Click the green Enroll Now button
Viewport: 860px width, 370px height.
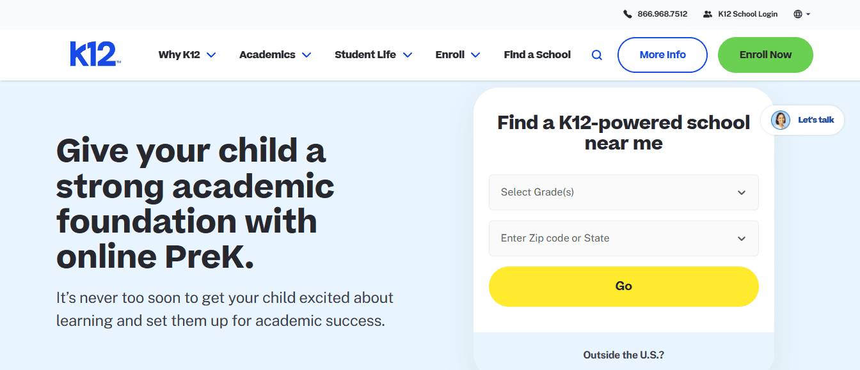click(x=765, y=54)
